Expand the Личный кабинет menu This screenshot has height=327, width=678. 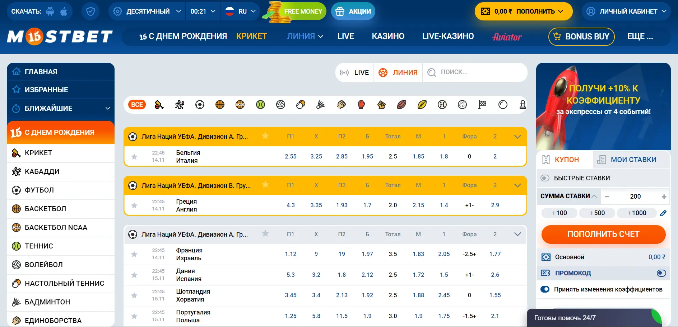click(626, 11)
